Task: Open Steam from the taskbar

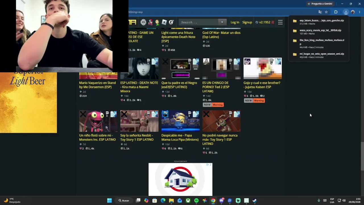Action: tap(255, 200)
